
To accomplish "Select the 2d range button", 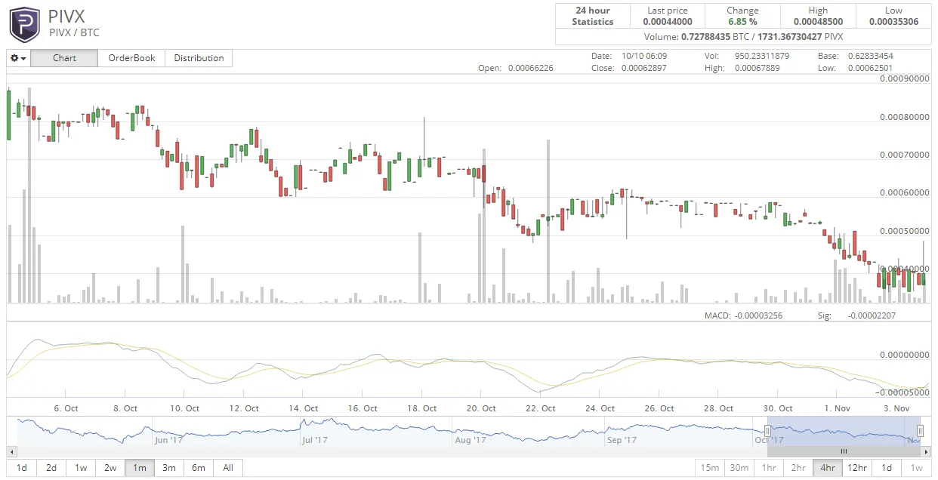I will 51,468.
